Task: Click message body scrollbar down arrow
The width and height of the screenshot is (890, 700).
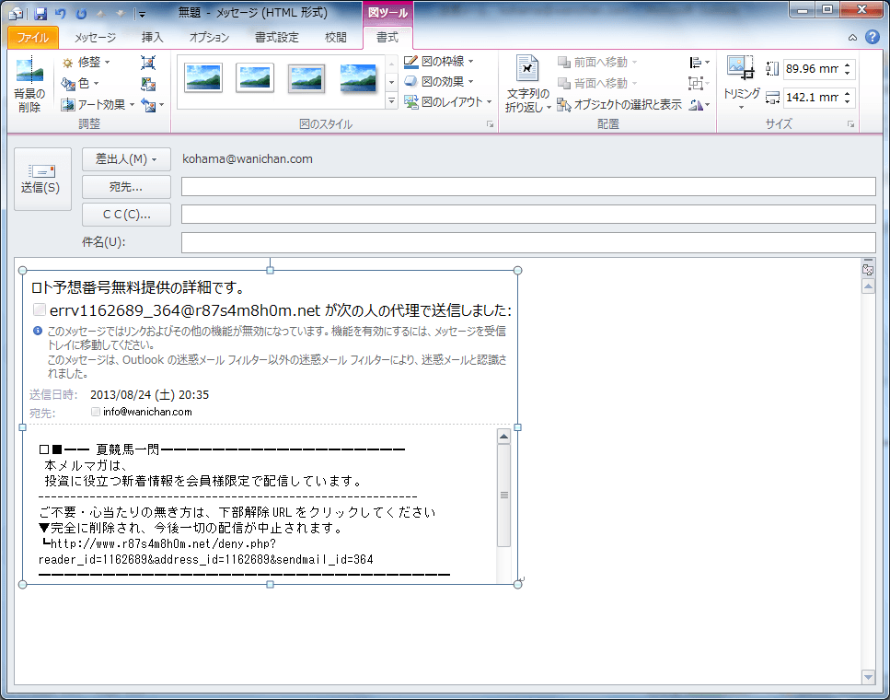Action: (868, 677)
